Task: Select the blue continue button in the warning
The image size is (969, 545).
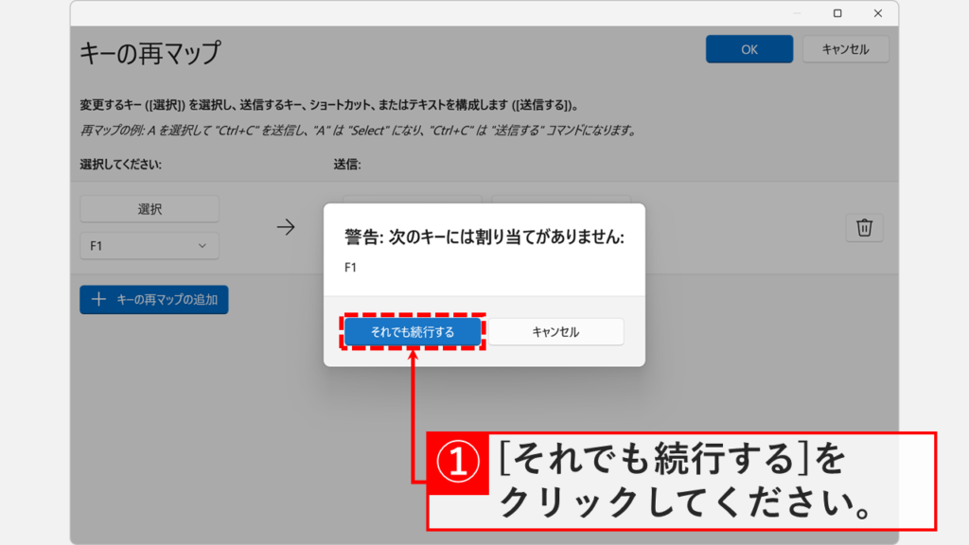Action: tap(414, 331)
